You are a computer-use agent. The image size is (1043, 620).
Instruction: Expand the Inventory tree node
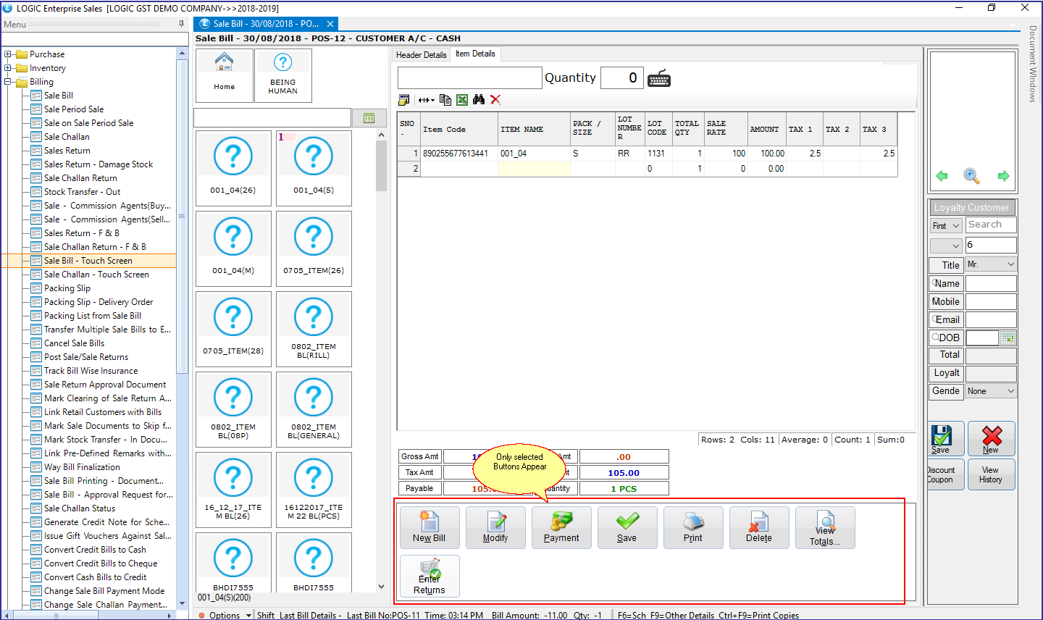tap(8, 68)
